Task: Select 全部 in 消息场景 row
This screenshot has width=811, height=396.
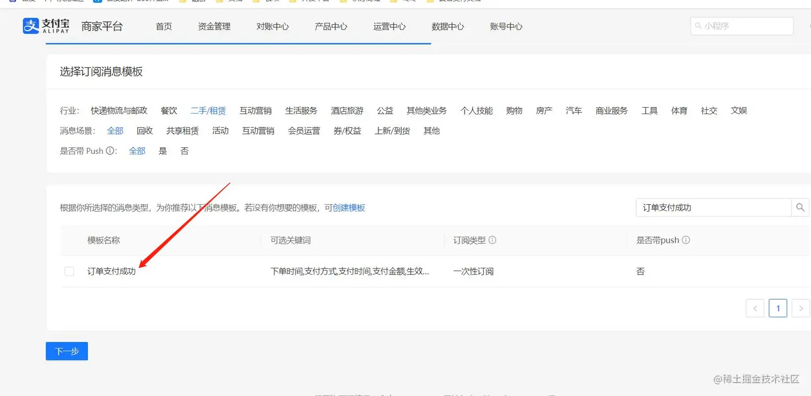Action: click(115, 131)
